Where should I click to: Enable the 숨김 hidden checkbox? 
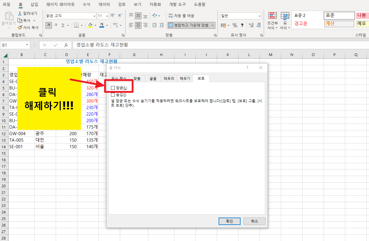pos(113,95)
